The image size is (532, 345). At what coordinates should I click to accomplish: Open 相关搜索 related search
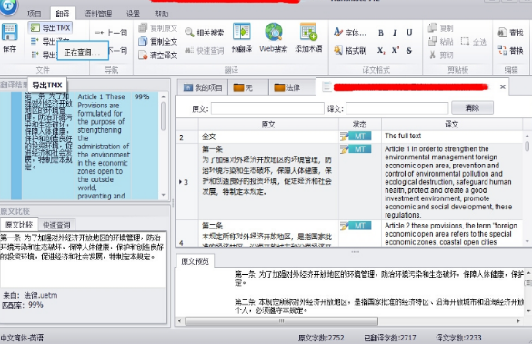[x=205, y=33]
